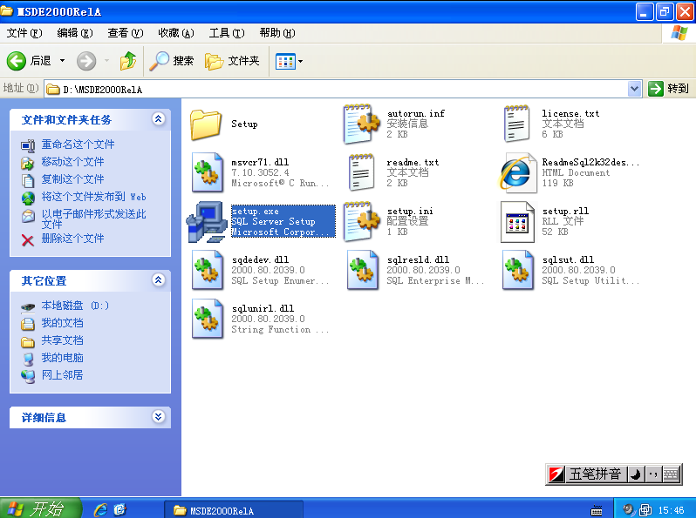Toggle the IME punctuation icon
The width and height of the screenshot is (696, 518).
point(652,474)
